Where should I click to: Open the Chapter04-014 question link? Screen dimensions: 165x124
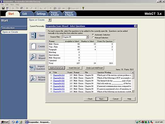[59, 75]
